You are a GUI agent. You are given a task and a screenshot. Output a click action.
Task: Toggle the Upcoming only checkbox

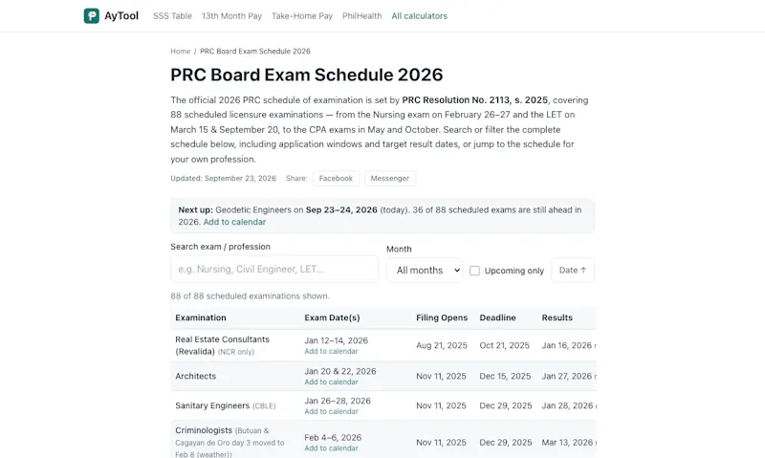point(474,271)
